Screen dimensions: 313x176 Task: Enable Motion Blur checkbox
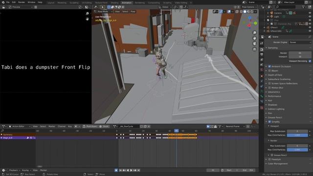pyautogui.click(x=269, y=88)
